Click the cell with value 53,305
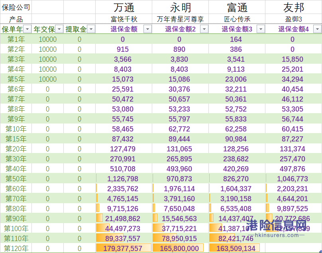The width and height of the screenshot is (322, 253). [293, 109]
